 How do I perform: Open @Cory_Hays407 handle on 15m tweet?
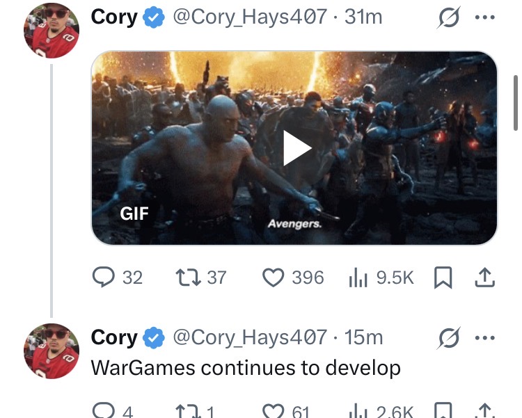click(x=250, y=337)
